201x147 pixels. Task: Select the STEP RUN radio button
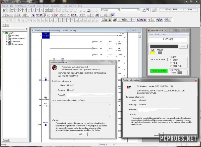point(171,66)
